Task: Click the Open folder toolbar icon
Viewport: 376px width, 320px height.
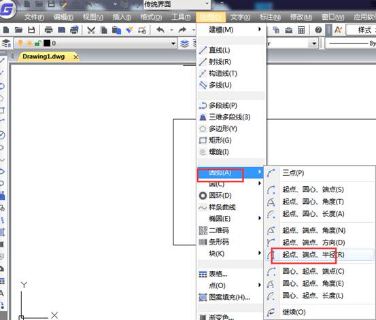Action: click(18, 30)
